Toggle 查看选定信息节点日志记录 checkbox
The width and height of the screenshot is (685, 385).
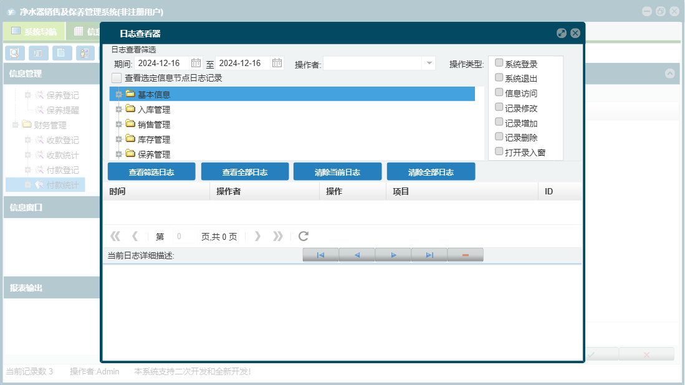pyautogui.click(x=116, y=78)
